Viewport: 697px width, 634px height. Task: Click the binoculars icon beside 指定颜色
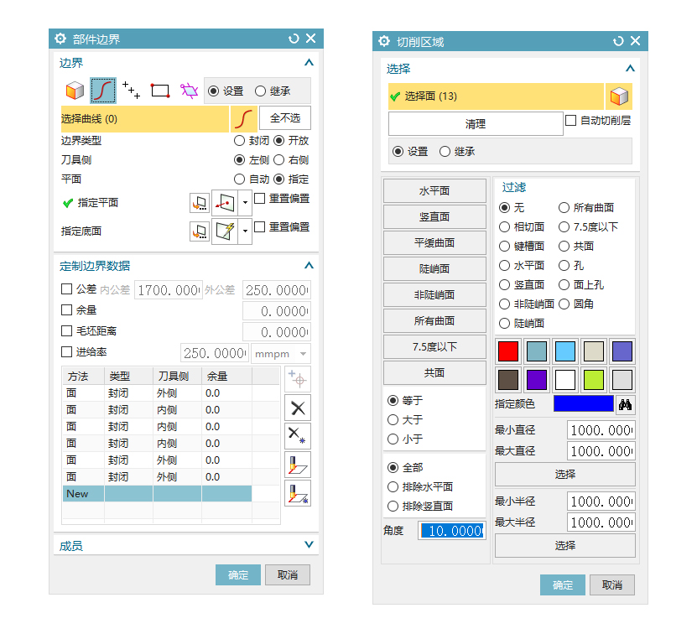tap(625, 404)
